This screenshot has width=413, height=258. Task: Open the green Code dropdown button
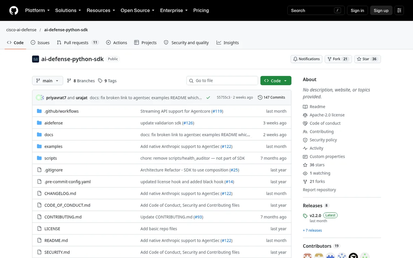276,80
